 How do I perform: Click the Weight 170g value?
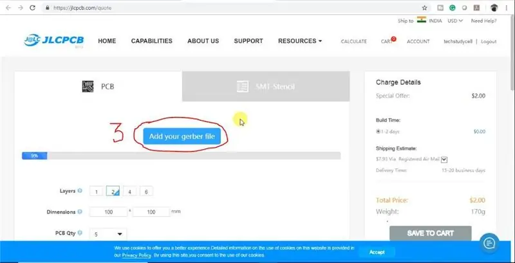(478, 212)
